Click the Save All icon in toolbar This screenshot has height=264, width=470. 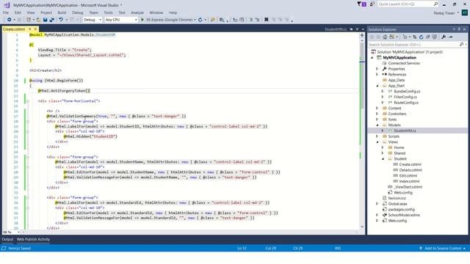pyautogui.click(x=51, y=20)
